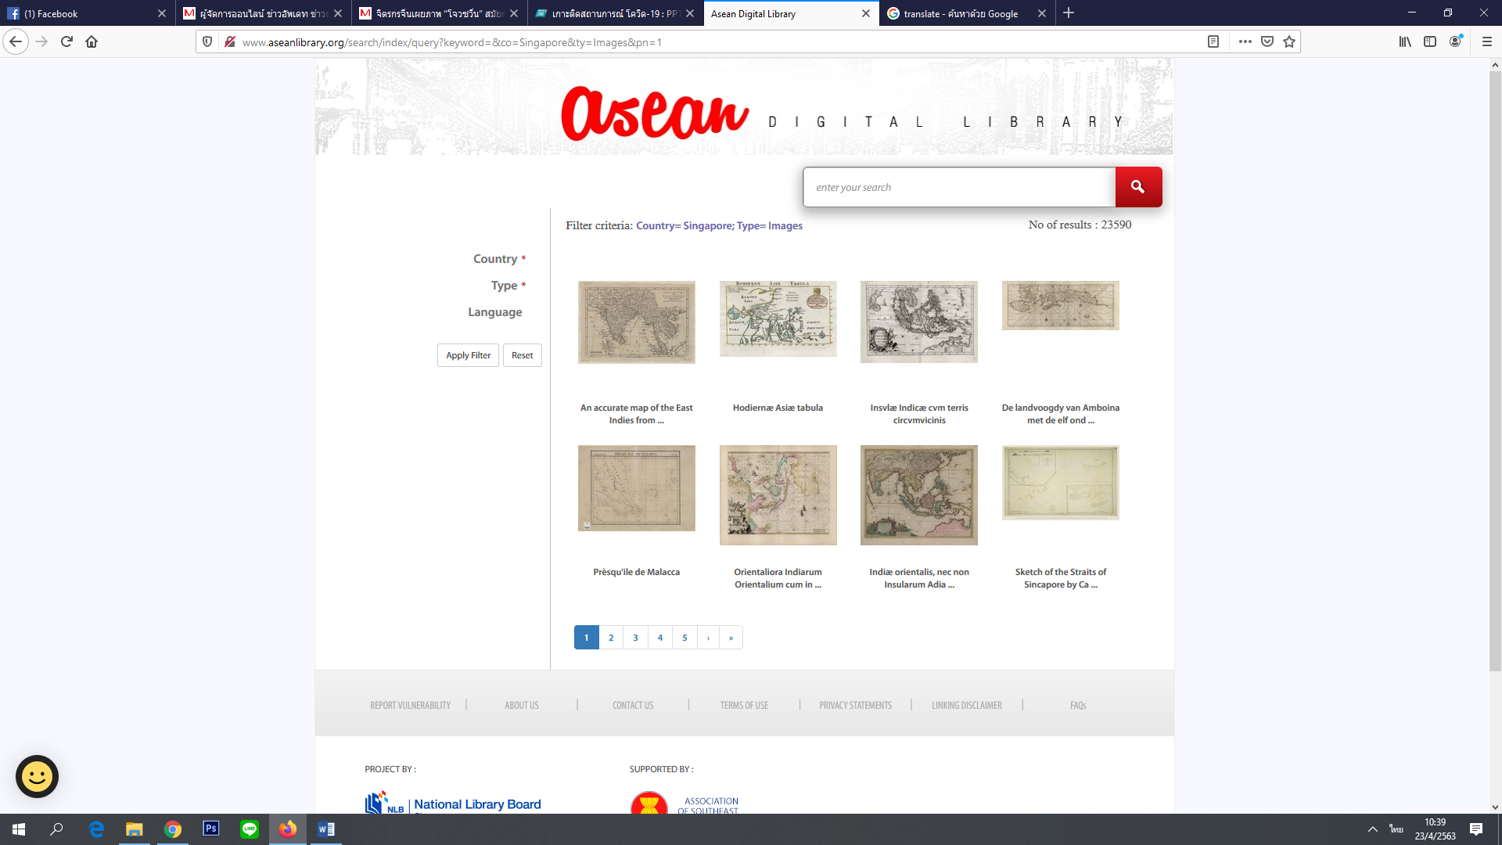Click the Reset filter button

(x=522, y=355)
